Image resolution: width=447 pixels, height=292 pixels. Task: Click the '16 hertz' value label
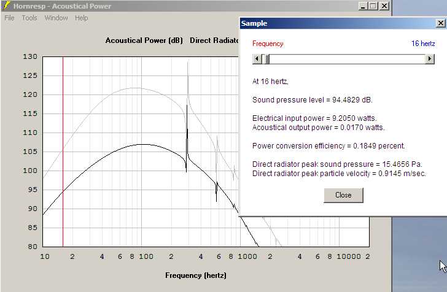point(423,44)
